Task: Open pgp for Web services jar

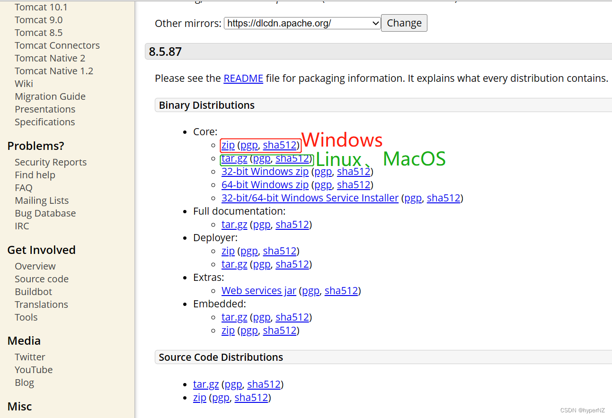Action: tap(310, 291)
